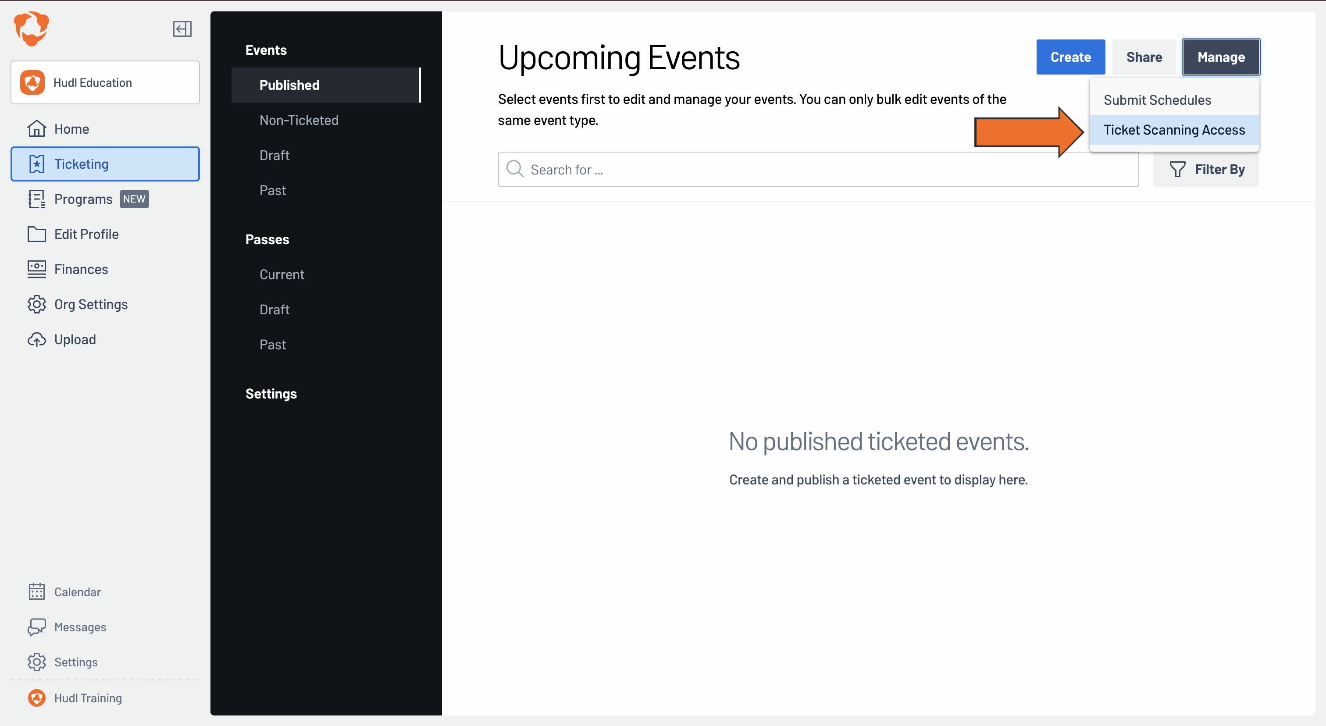Screen dimensions: 1326x726
Task: Choose Submit Schedules from Manage menu
Action: 1174,100
